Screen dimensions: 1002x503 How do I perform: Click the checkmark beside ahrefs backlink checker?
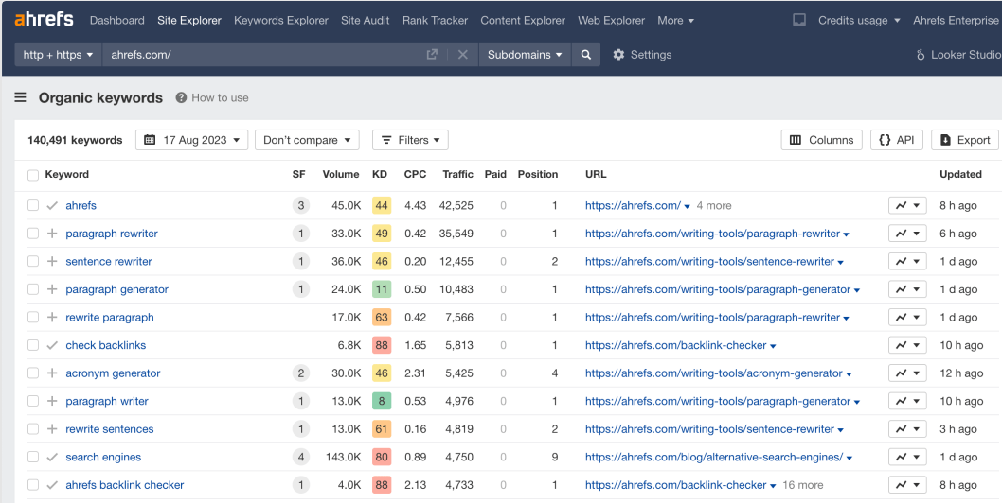pyautogui.click(x=52, y=485)
